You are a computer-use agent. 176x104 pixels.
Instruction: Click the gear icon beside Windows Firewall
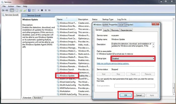58,35
